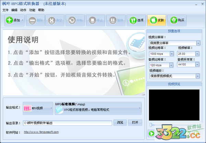Viewport: 206px width, 143px height.
Task: Expand the video zoom 保持原视频模式 dropdown
Action: pos(198,76)
